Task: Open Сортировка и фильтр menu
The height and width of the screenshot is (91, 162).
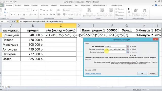Action: pos(136,12)
